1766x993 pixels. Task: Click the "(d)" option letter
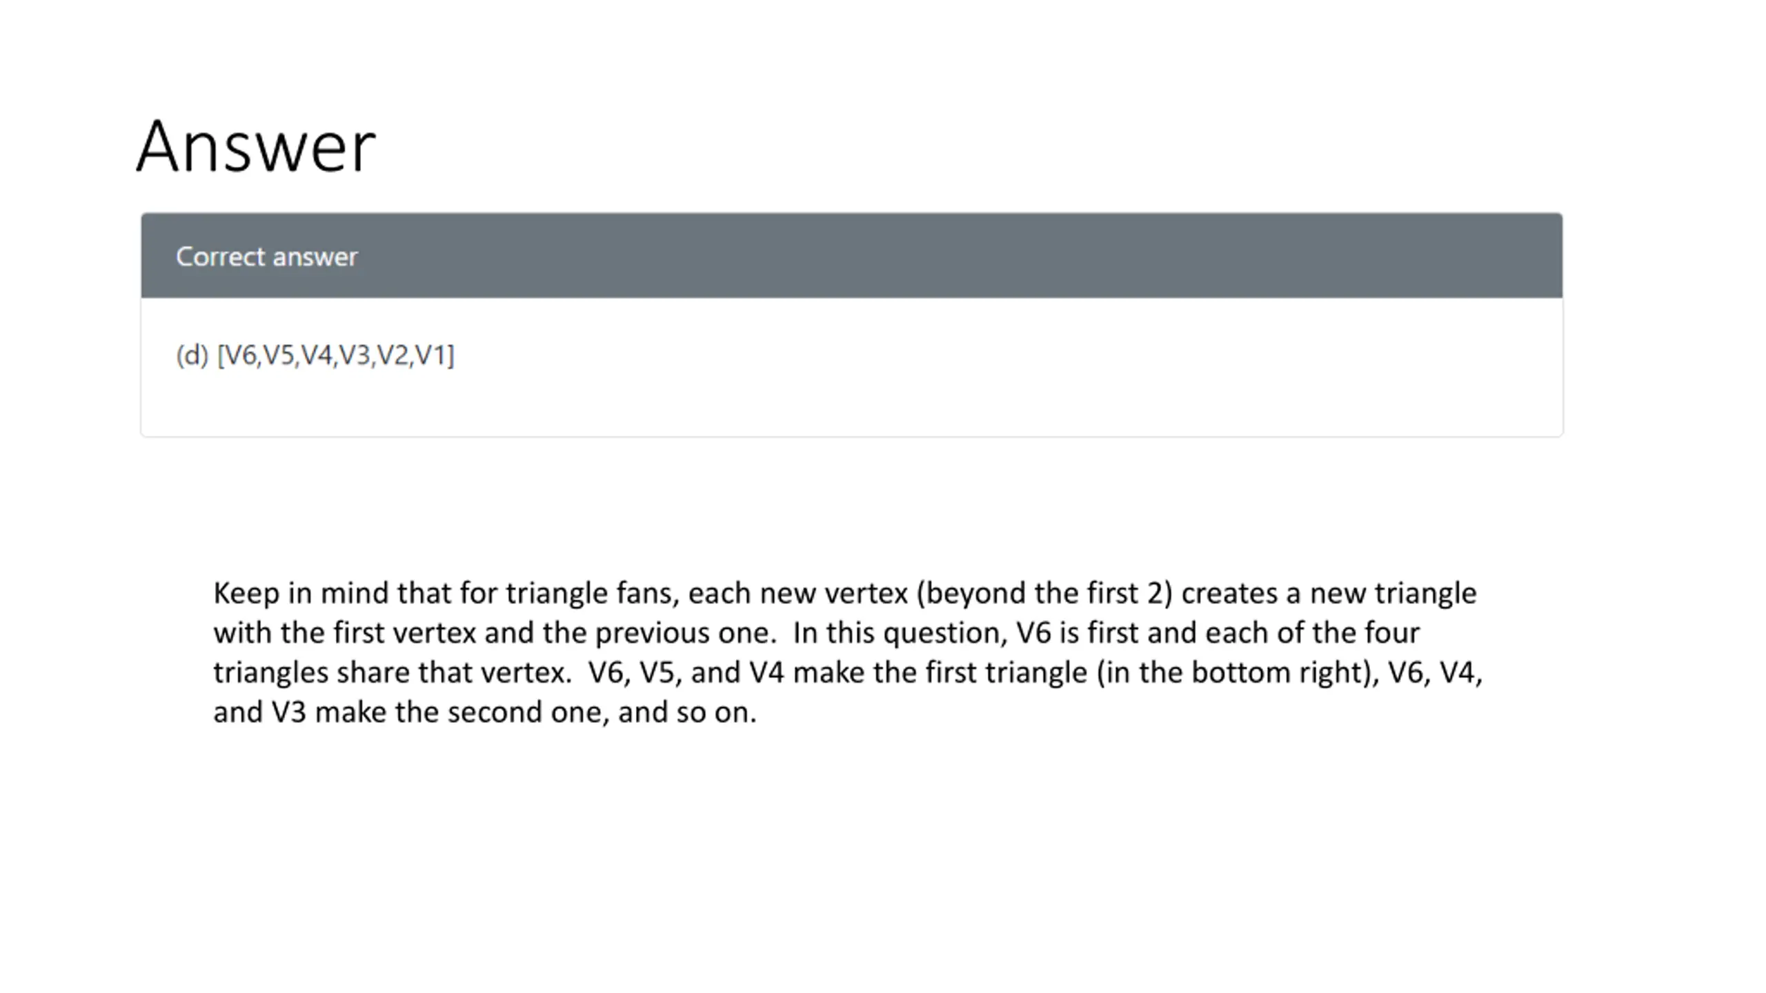(x=192, y=355)
